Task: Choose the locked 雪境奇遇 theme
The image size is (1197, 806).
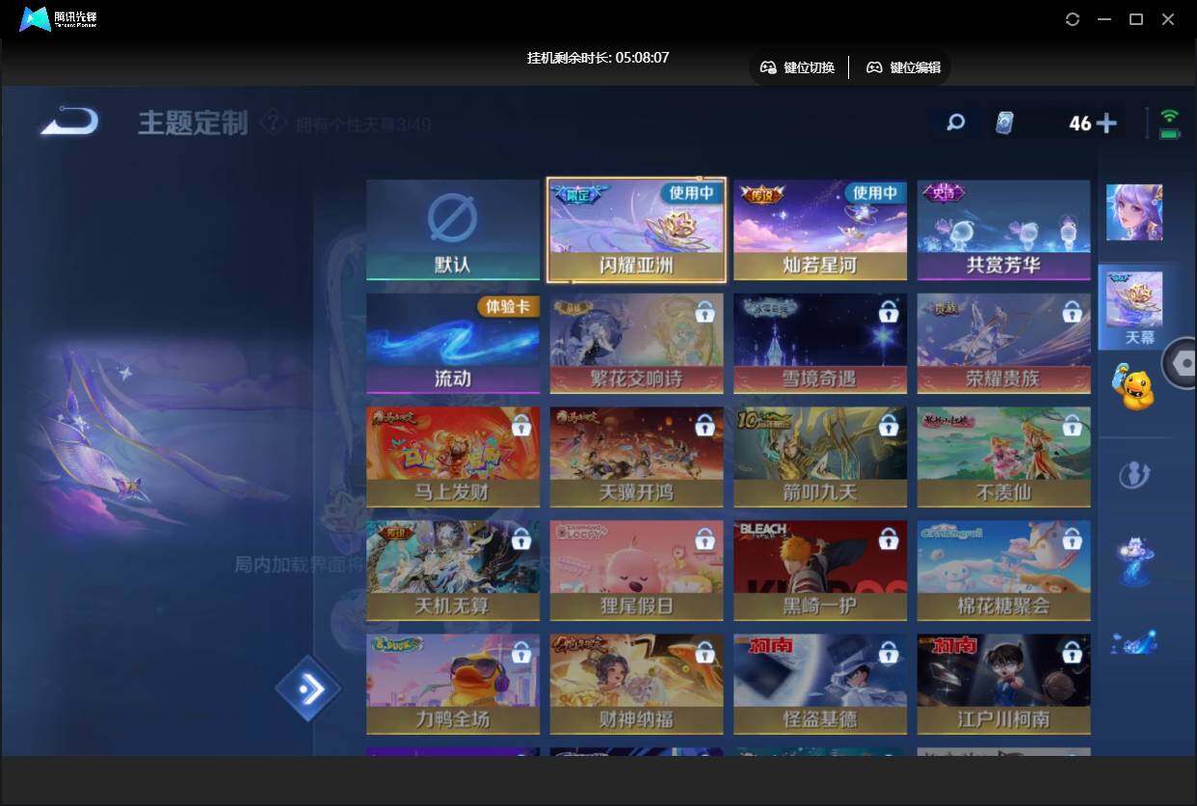Action: [x=820, y=344]
